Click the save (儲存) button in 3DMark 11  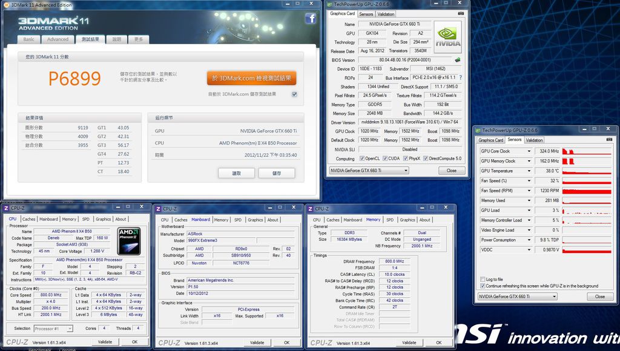tap(277, 173)
